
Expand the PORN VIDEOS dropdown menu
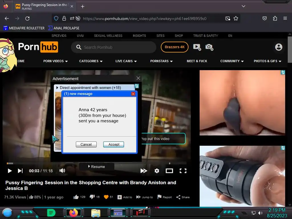(56, 61)
